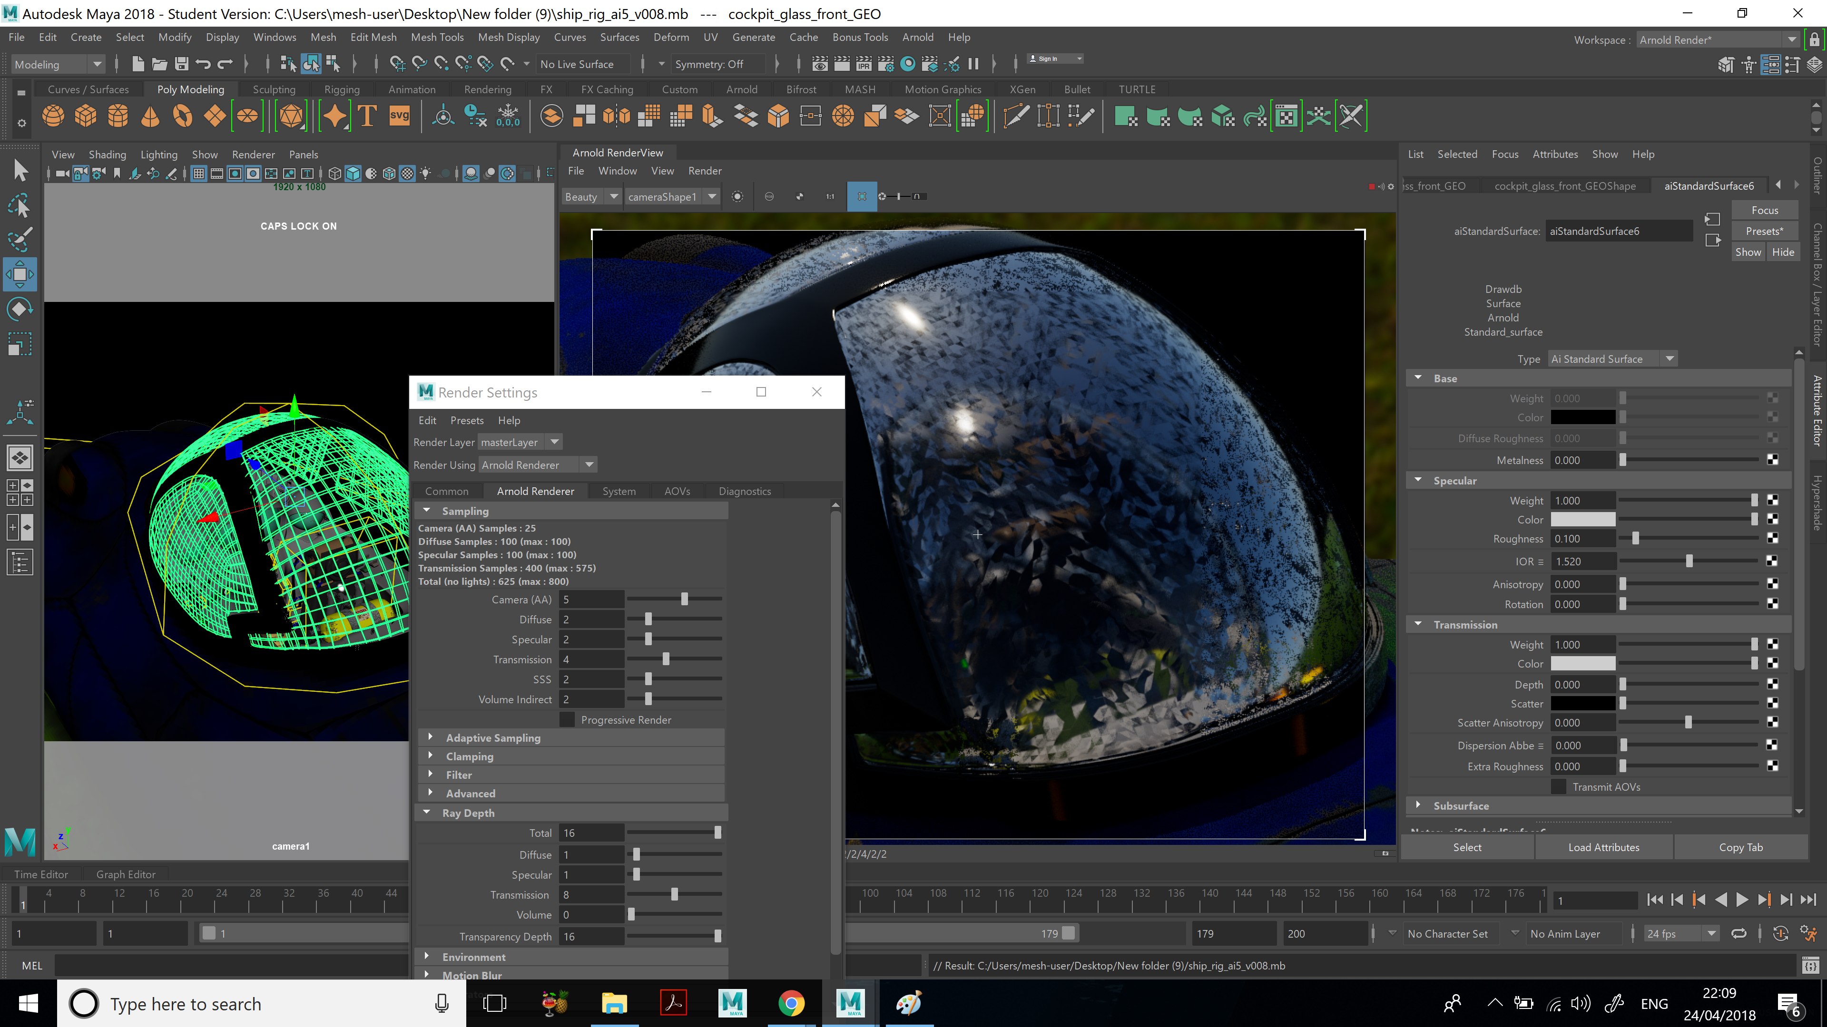Toggle the auto keyframe button

tap(1780, 933)
